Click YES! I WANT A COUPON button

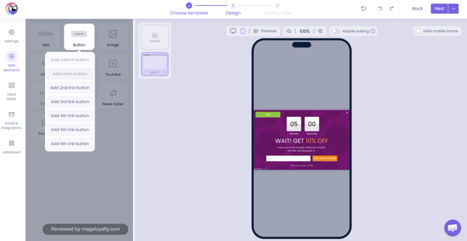[x=325, y=159]
